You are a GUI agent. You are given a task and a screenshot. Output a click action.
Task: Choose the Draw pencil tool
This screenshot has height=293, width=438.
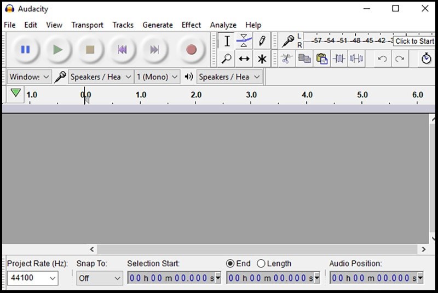point(262,40)
